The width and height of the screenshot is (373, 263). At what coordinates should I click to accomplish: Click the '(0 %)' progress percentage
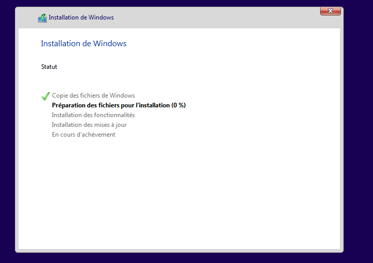pos(179,105)
